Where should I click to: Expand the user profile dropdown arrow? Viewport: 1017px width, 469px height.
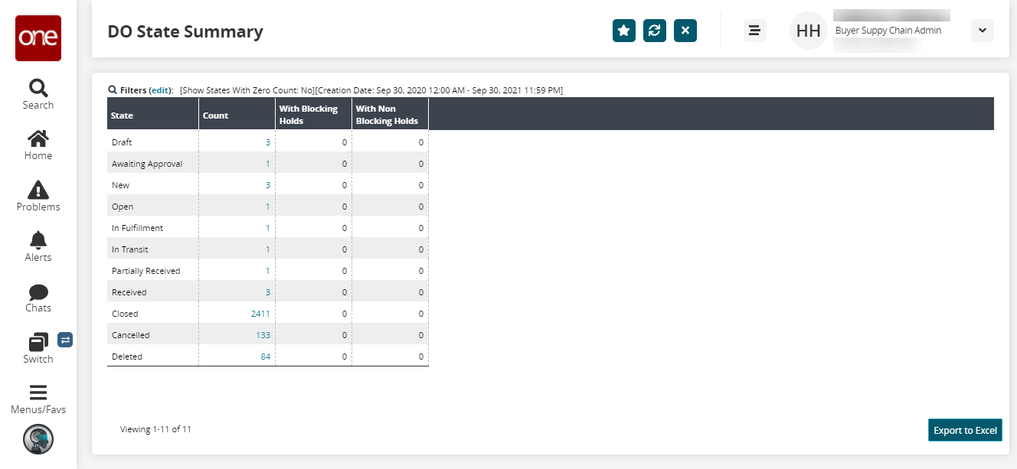(x=982, y=31)
